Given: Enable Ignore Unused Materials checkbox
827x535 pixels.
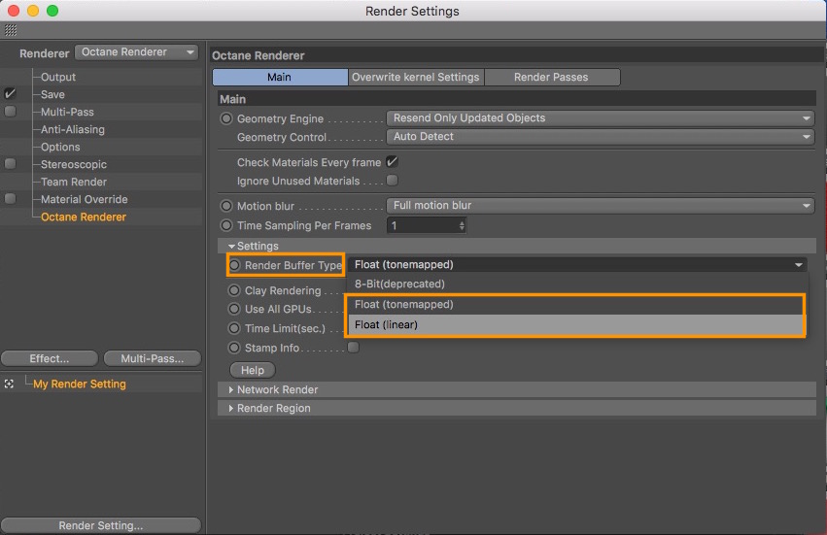Looking at the screenshot, I should point(393,181).
